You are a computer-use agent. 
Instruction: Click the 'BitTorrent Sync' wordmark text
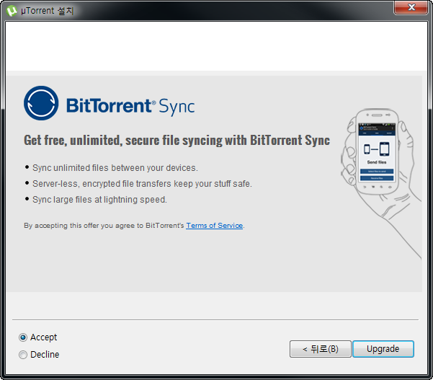(130, 106)
